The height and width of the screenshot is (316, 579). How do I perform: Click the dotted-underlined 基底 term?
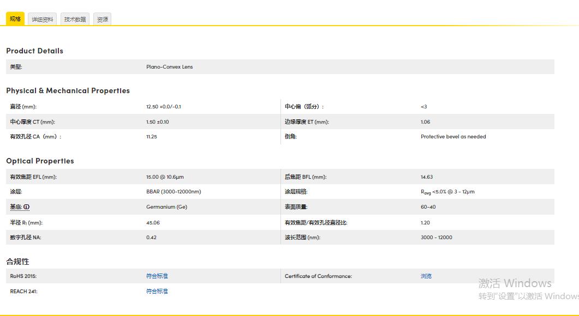14,207
